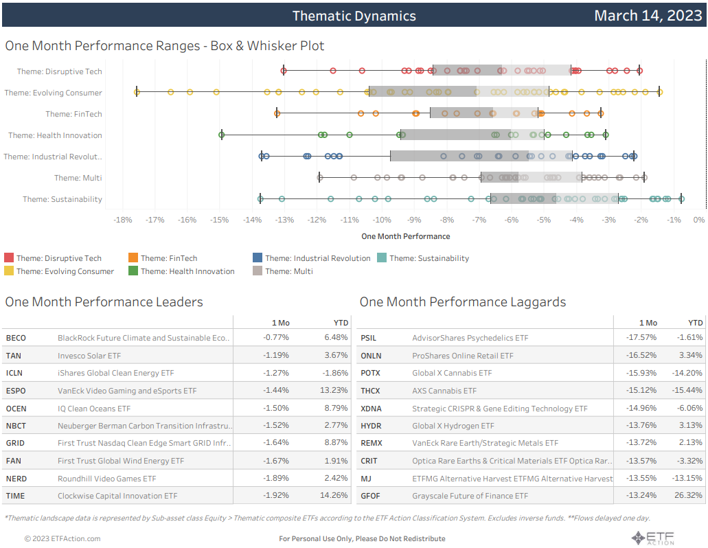
Task: Select 'Theme: FinTech' legend label
Action: point(169,258)
